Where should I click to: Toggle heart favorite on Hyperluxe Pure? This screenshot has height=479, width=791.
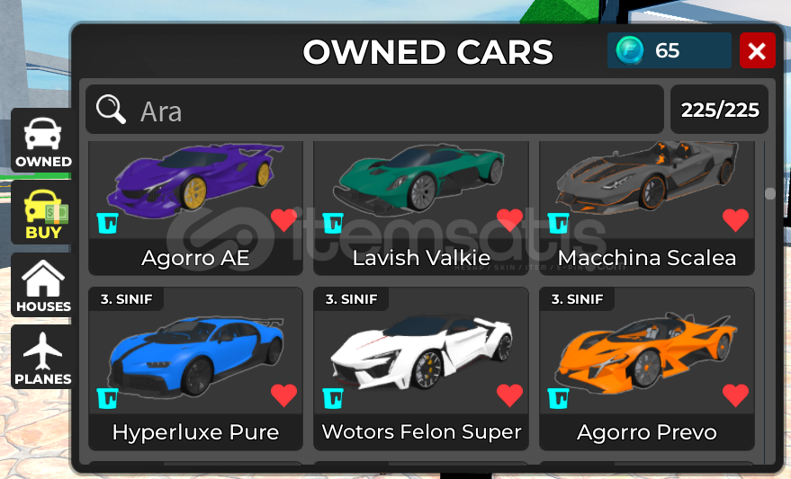284,395
